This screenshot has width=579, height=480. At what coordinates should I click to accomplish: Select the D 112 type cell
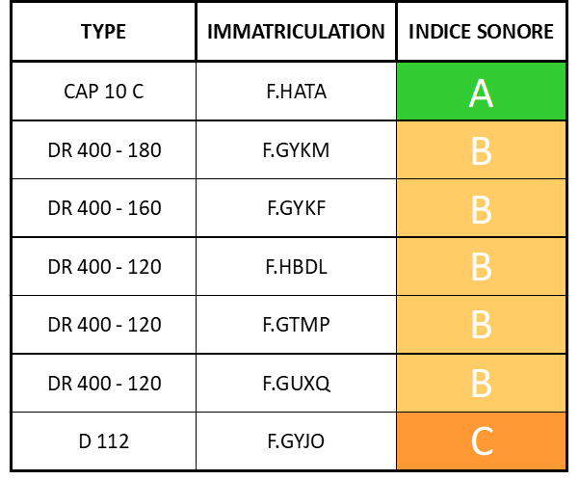click(x=104, y=441)
